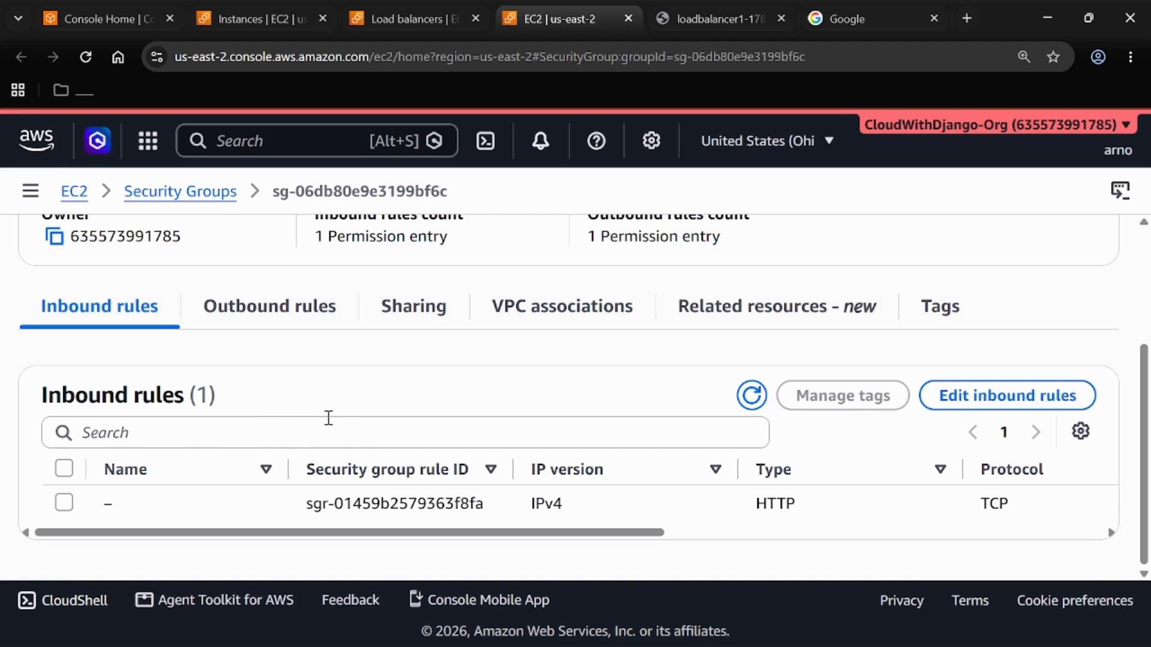Toggle the side navigation hamburger menu
The height and width of the screenshot is (647, 1151).
tap(30, 191)
